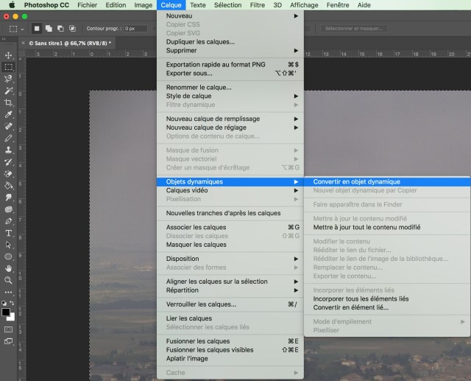Select the Lasso tool
This screenshot has height=381, width=471.
click(9, 79)
